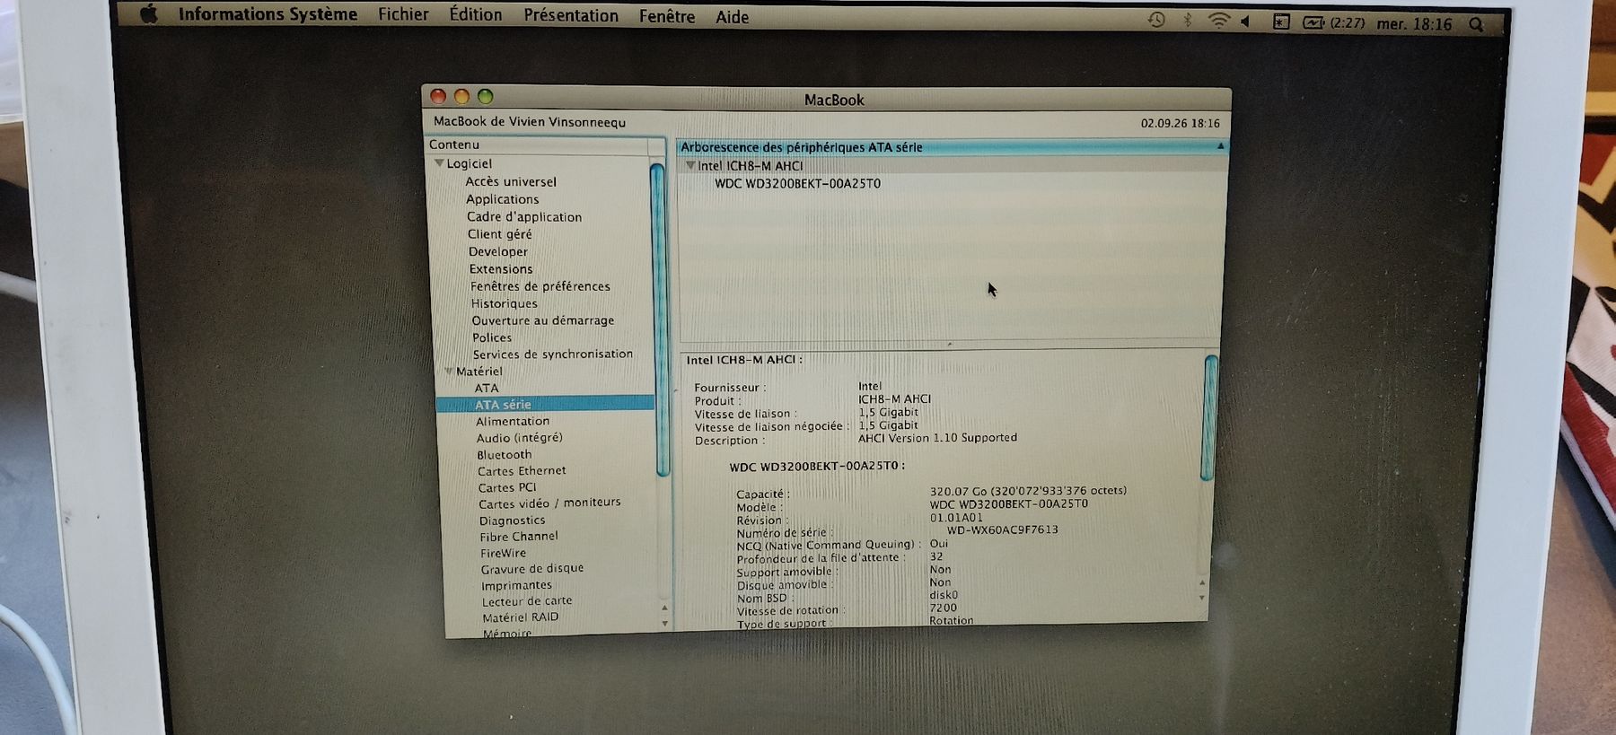Screen dimensions: 1616x735
Task: Collapse the Intel ICH8-M AHCI tree node
Action: (689, 165)
